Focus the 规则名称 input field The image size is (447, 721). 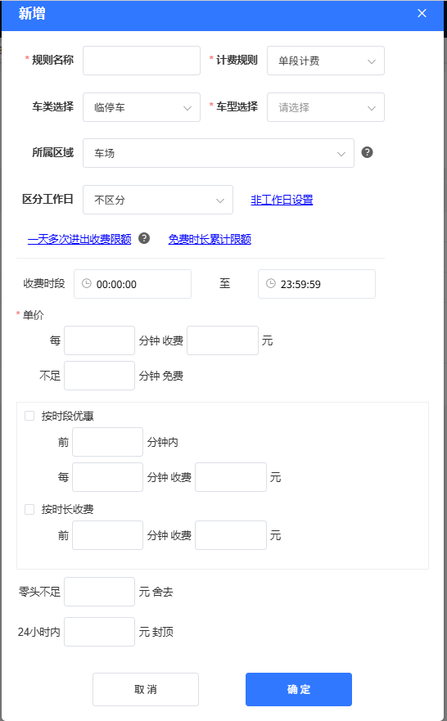click(142, 61)
